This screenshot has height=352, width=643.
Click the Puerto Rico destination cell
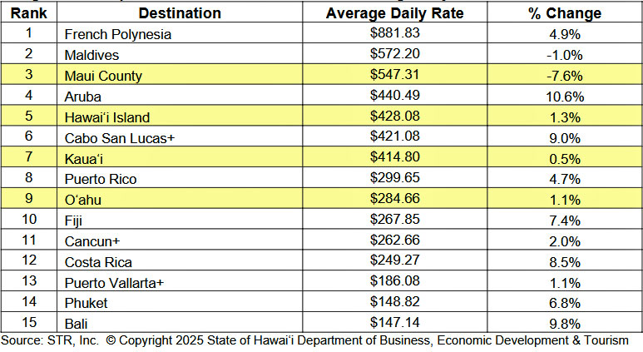pos(100,178)
